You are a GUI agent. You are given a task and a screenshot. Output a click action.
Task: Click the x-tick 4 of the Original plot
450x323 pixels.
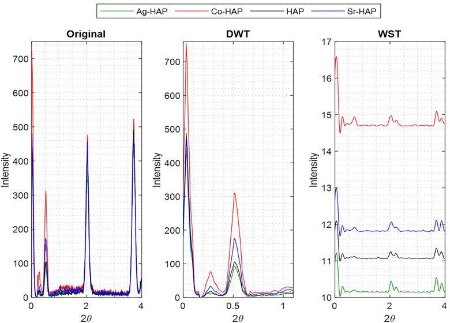coord(141,306)
